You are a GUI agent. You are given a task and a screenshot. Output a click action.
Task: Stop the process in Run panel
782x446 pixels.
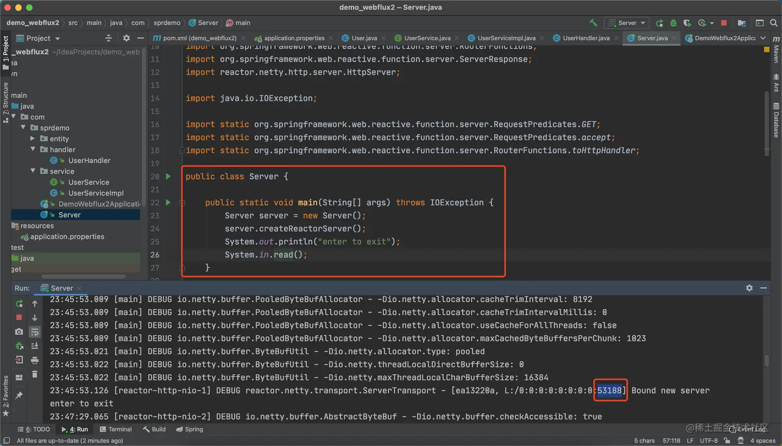(x=19, y=317)
